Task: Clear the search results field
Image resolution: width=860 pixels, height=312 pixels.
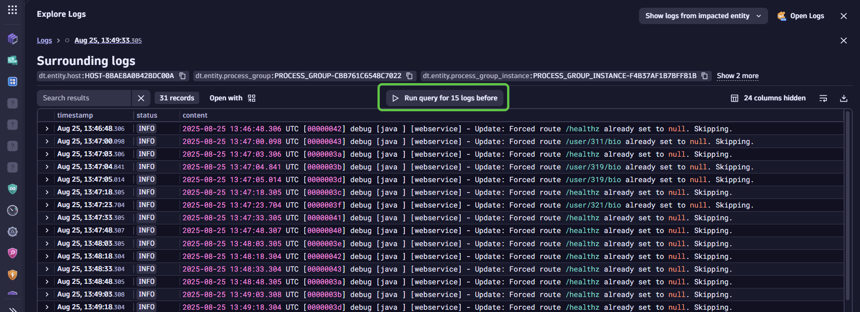Action: [141, 98]
